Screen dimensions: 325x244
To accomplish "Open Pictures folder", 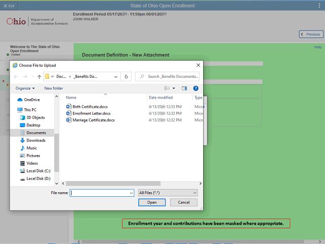I will coord(30,156).
